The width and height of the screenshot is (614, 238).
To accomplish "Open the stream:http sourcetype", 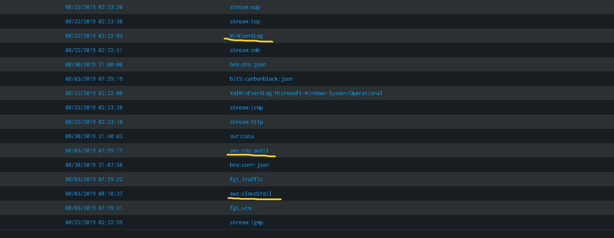I will click(246, 122).
